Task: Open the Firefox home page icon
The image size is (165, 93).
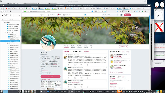Action: pos(10,11)
